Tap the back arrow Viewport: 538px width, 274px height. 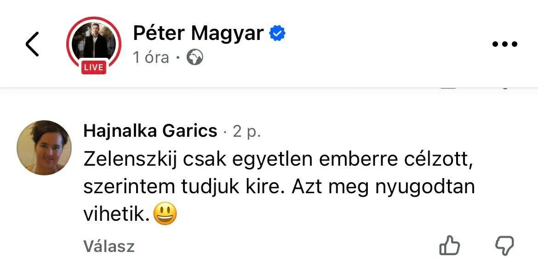[x=32, y=44]
